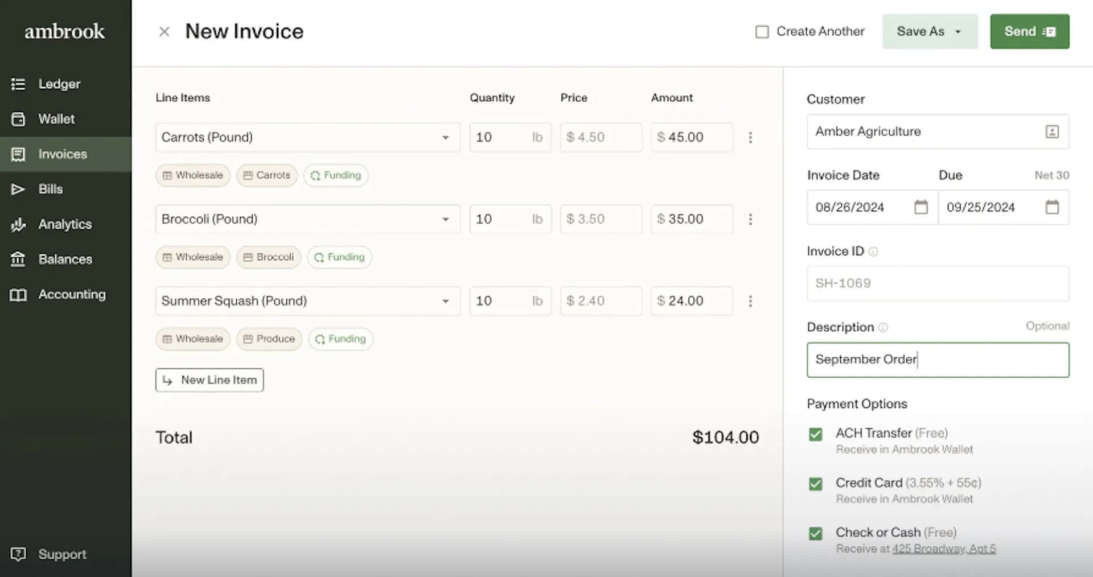Uncheck the Check or Cash payment option
This screenshot has height=577, width=1093.
click(x=816, y=534)
